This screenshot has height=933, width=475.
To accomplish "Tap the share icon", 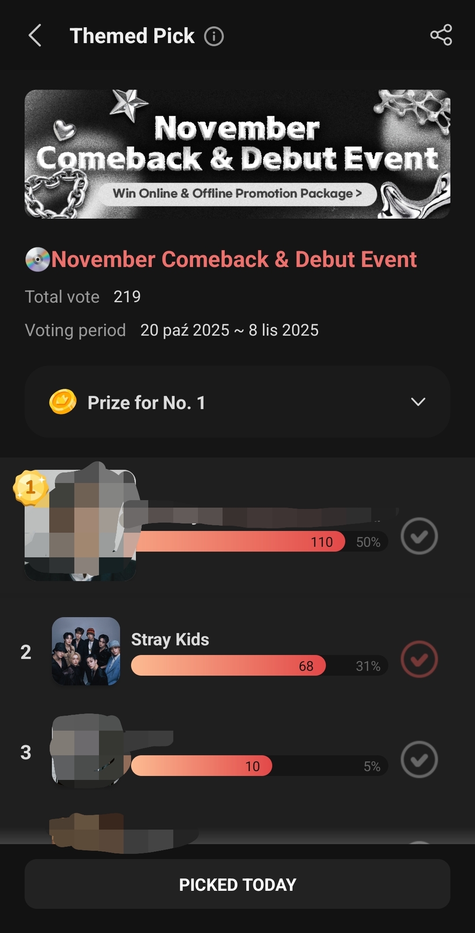I will point(441,35).
